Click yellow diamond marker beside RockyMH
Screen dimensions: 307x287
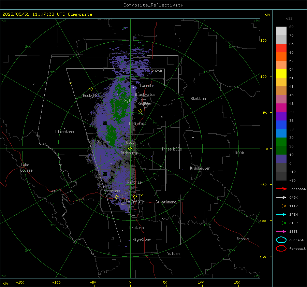91,89
